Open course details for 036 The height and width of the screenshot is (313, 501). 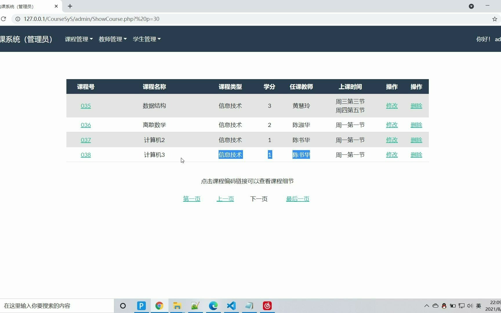coord(86,125)
